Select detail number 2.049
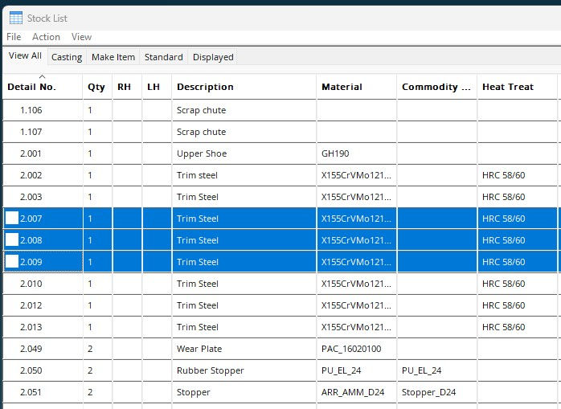Viewport: 561px width, 409px height. click(31, 349)
